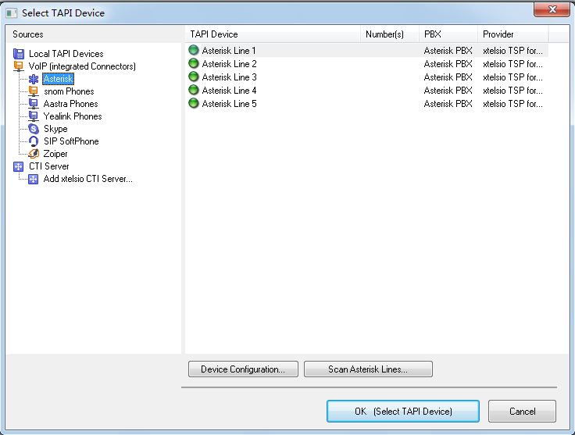
Task: Click the VoIP integrated Connectors icon
Action: coord(19,66)
